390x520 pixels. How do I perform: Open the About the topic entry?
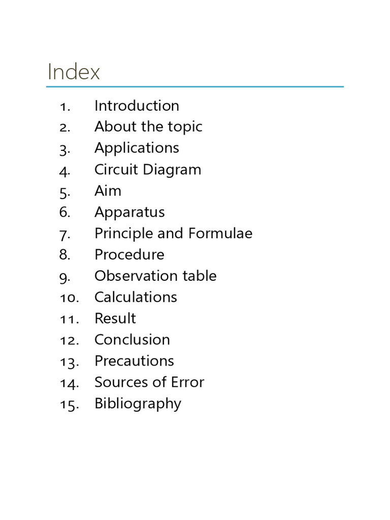(x=148, y=127)
